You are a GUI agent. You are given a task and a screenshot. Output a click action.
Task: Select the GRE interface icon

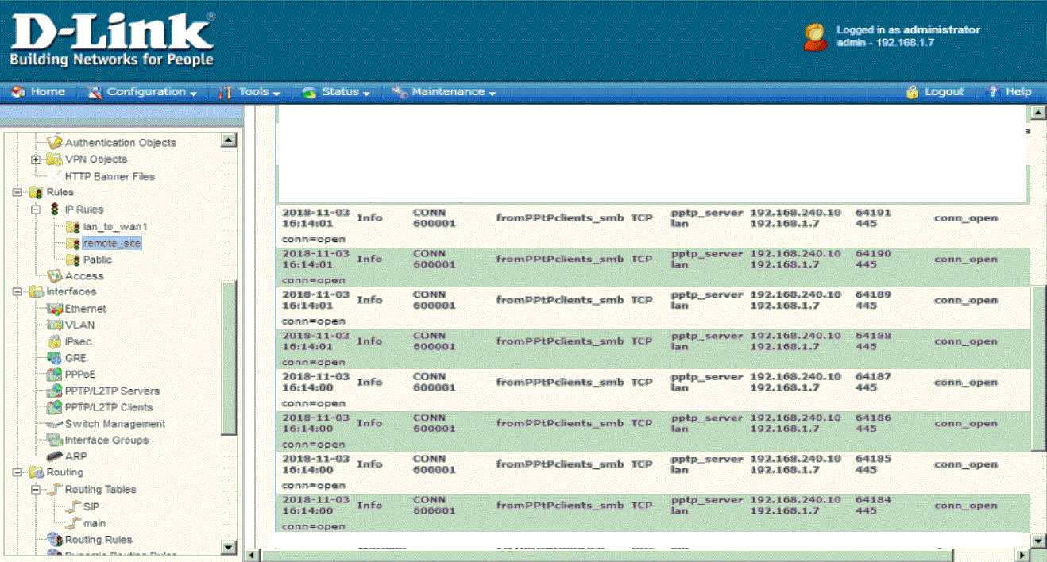point(54,358)
